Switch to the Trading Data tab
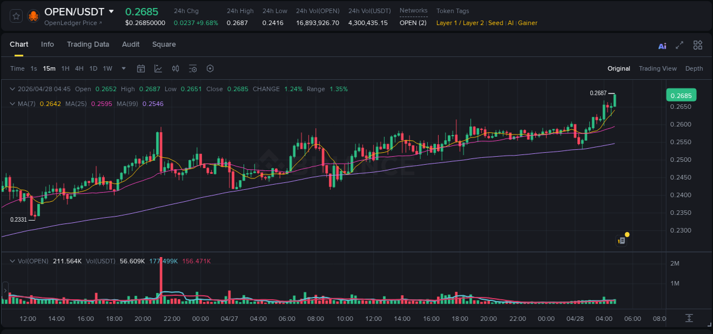713x334 pixels. (x=88, y=44)
